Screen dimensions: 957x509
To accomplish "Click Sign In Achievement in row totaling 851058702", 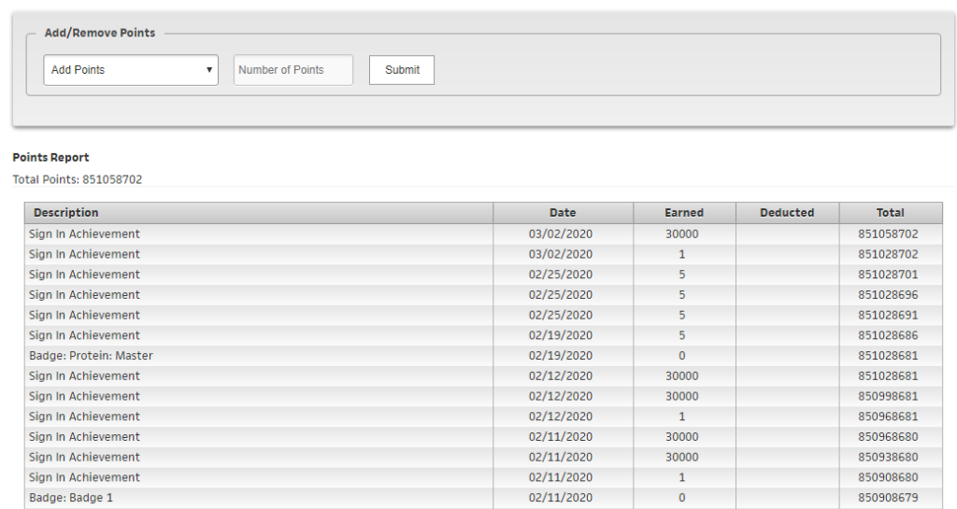I will (84, 234).
